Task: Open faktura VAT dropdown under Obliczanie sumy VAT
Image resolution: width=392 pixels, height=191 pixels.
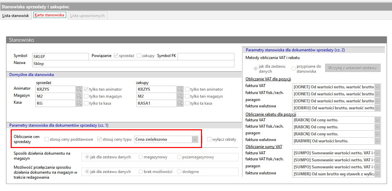Action: [x=378, y=153]
